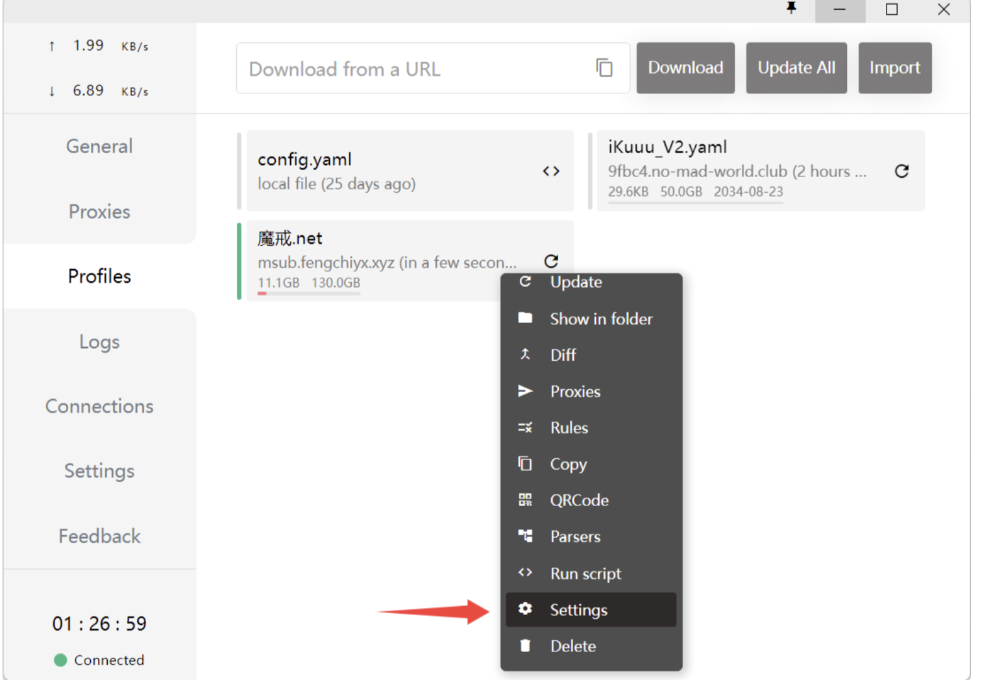
Task: Click the Parsers tree icon
Action: [525, 536]
